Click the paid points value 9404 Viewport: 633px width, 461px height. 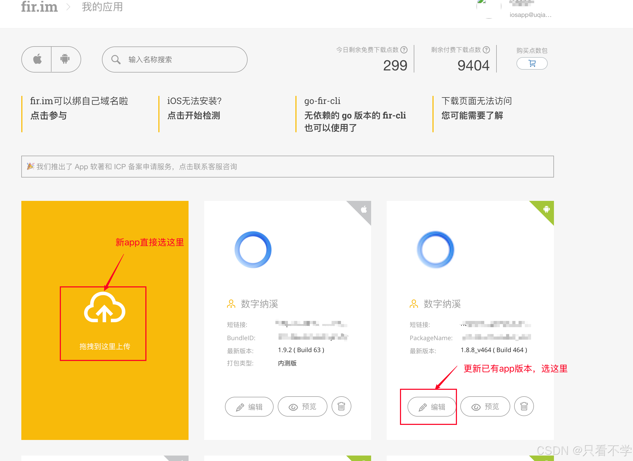pos(473,65)
